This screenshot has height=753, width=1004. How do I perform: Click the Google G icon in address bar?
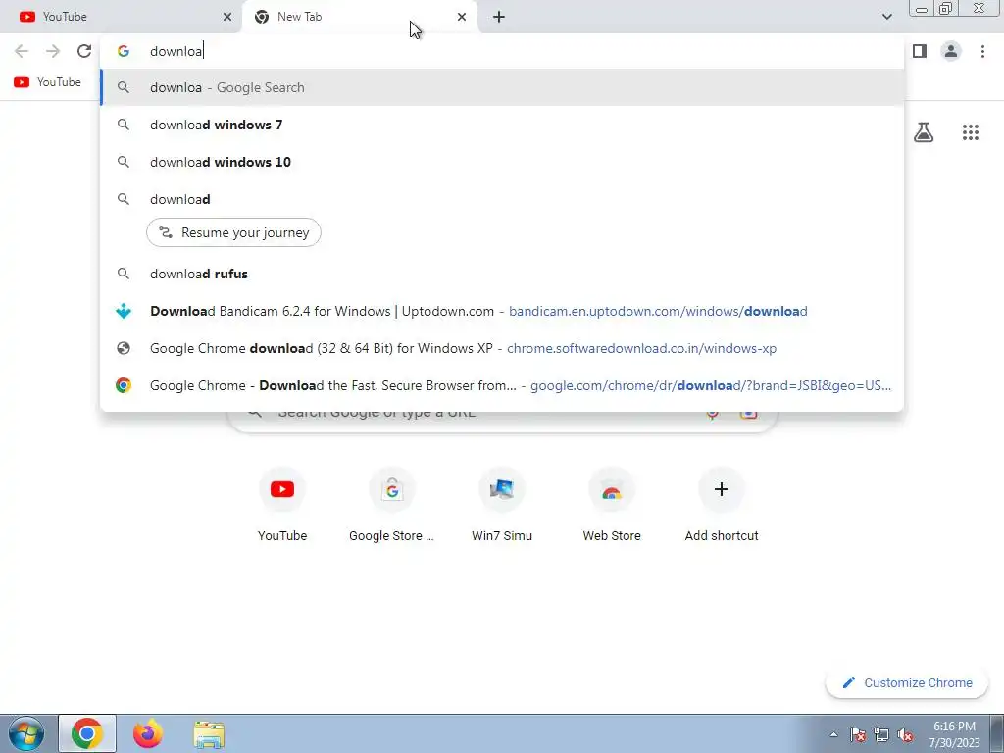(x=124, y=51)
